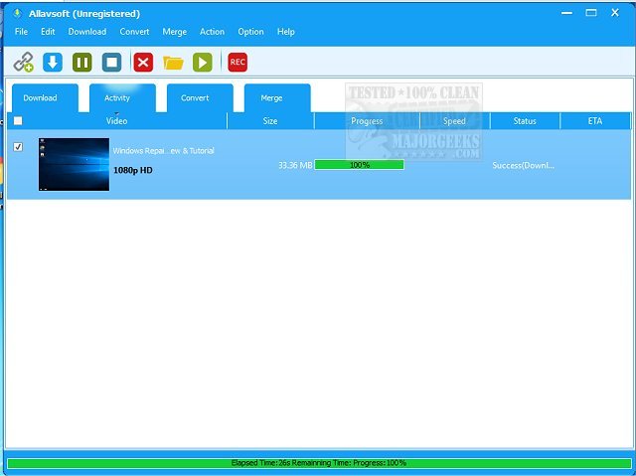Click the '1080p HD' quality label

(133, 170)
